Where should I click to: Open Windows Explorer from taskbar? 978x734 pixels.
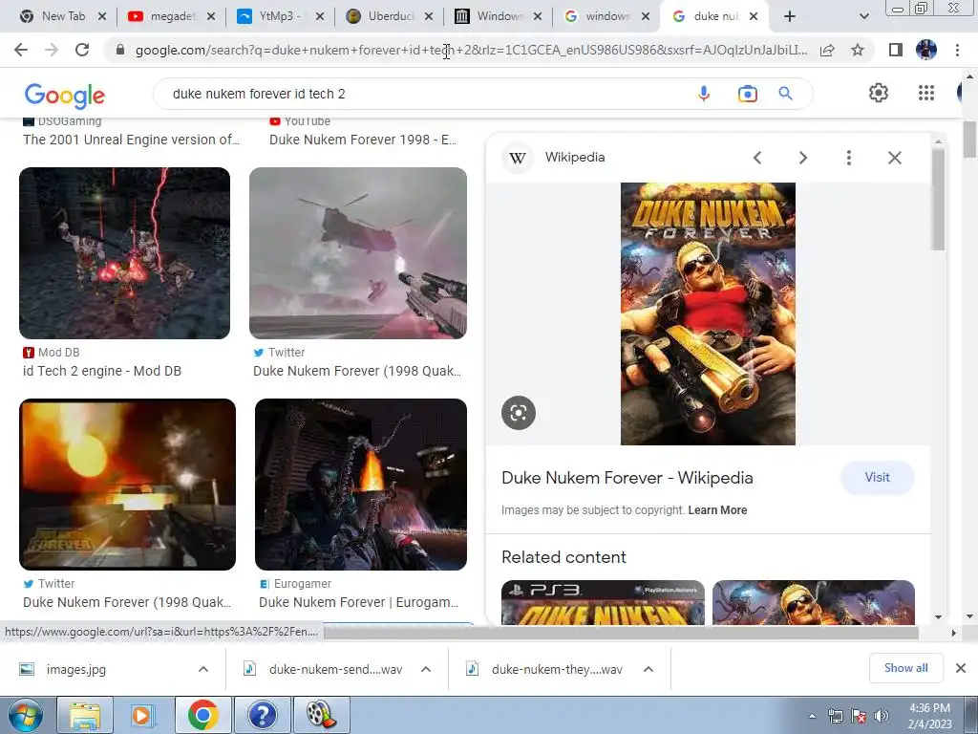tap(85, 715)
